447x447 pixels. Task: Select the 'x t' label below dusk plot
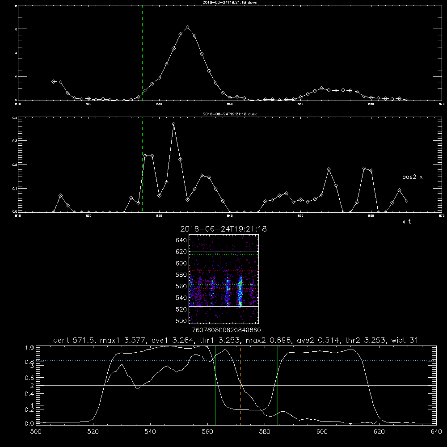click(x=406, y=222)
